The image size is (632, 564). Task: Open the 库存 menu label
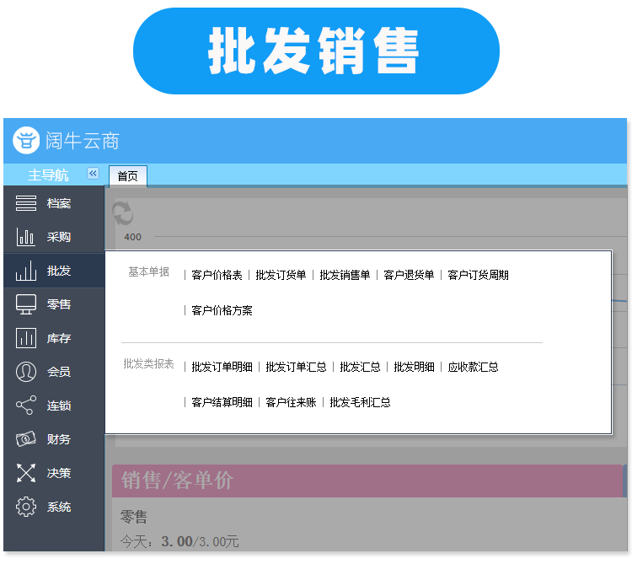click(x=59, y=338)
